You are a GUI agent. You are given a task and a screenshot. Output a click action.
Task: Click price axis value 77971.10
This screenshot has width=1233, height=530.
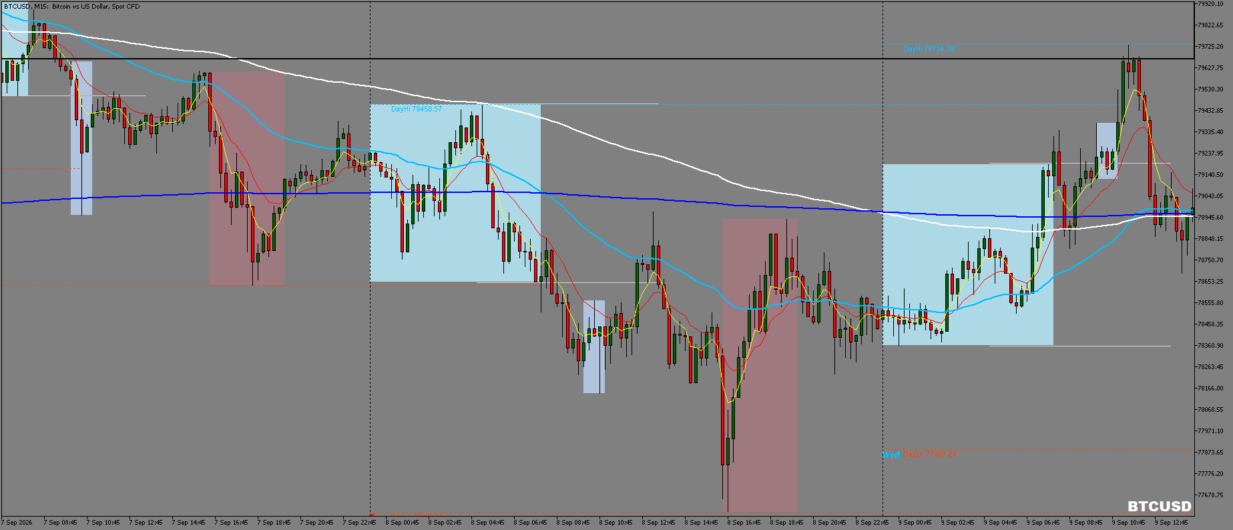click(x=1210, y=431)
